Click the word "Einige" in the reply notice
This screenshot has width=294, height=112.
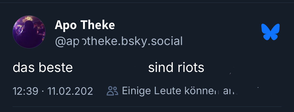pyautogui.click(x=136, y=91)
